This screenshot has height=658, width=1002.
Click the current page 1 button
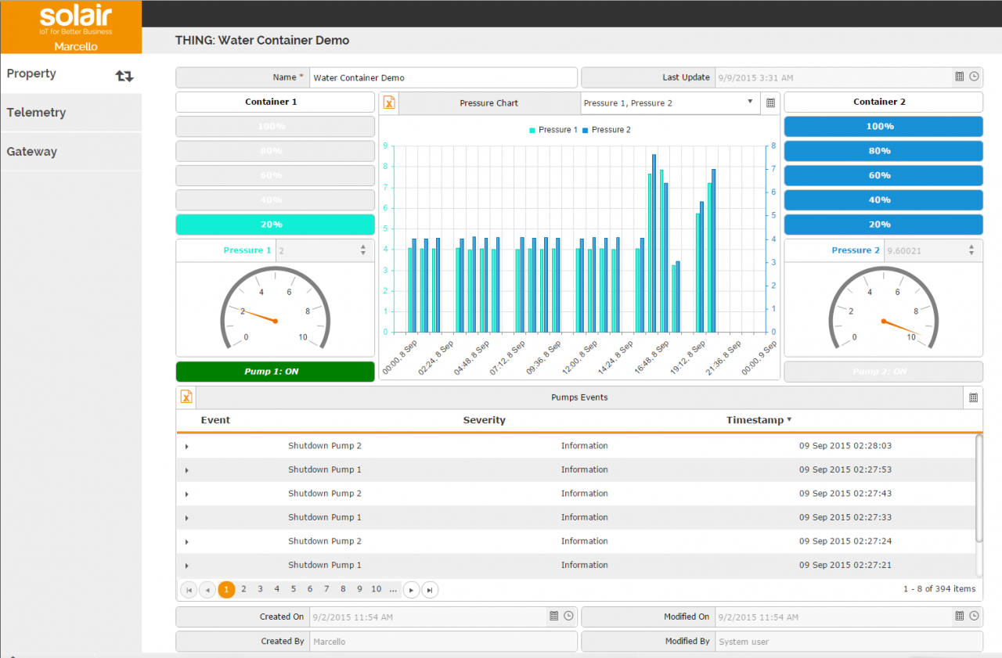226,590
